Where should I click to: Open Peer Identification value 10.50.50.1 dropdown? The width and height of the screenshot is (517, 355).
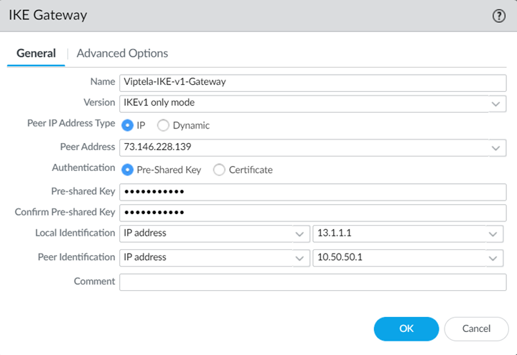click(x=493, y=258)
